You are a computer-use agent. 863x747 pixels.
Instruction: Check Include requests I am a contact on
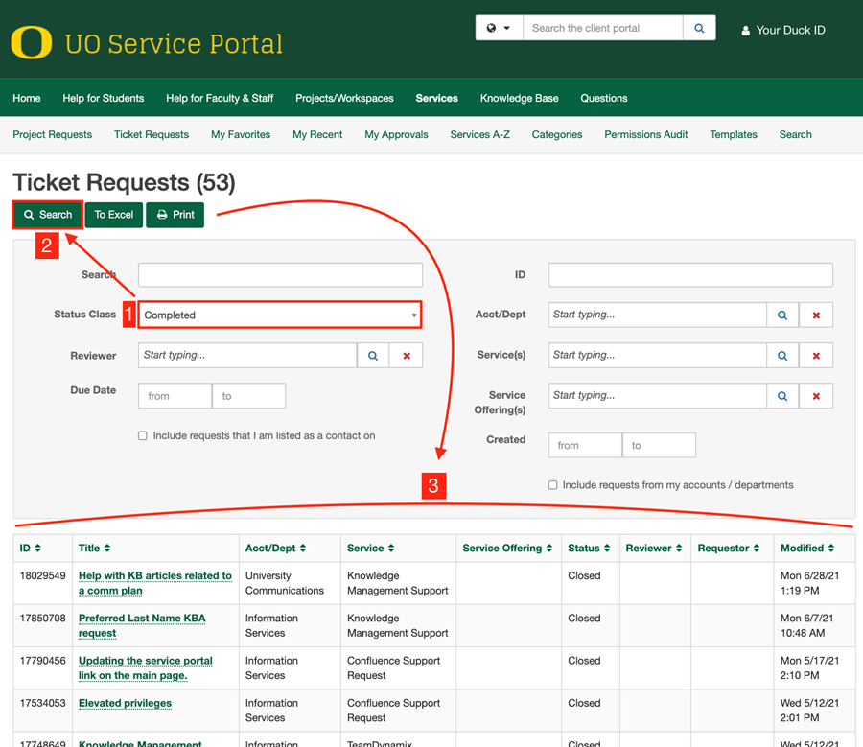pos(143,436)
